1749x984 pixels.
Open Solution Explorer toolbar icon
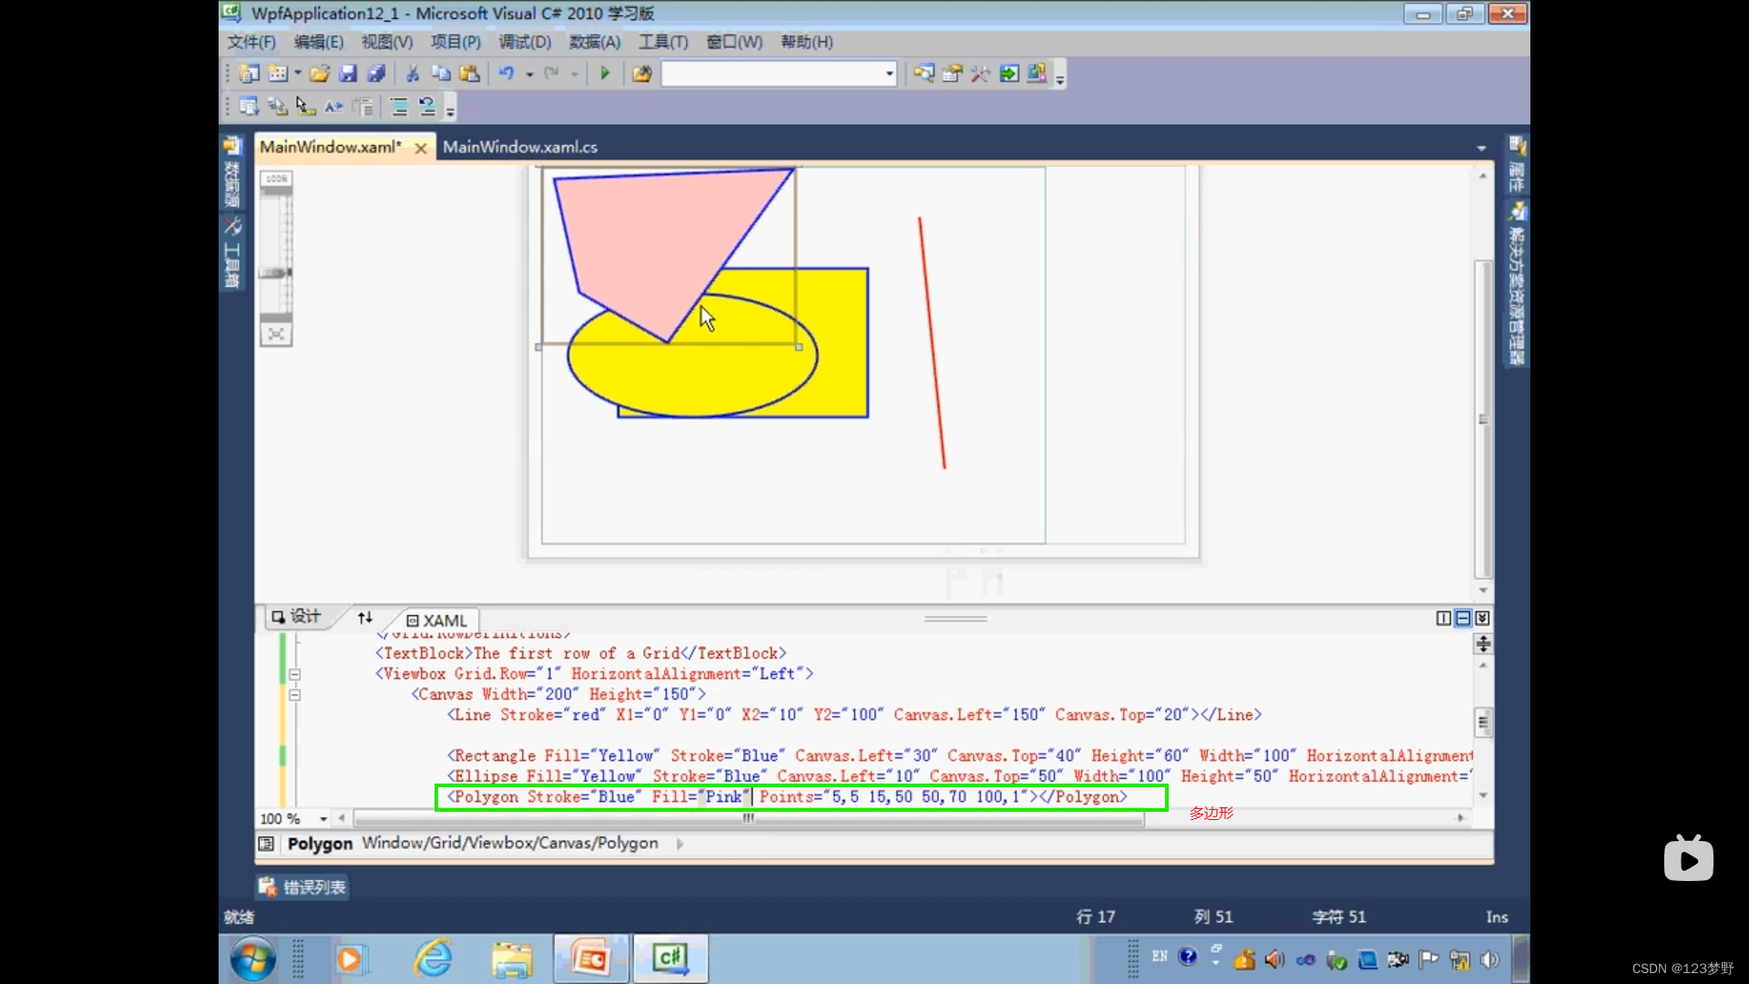924,74
